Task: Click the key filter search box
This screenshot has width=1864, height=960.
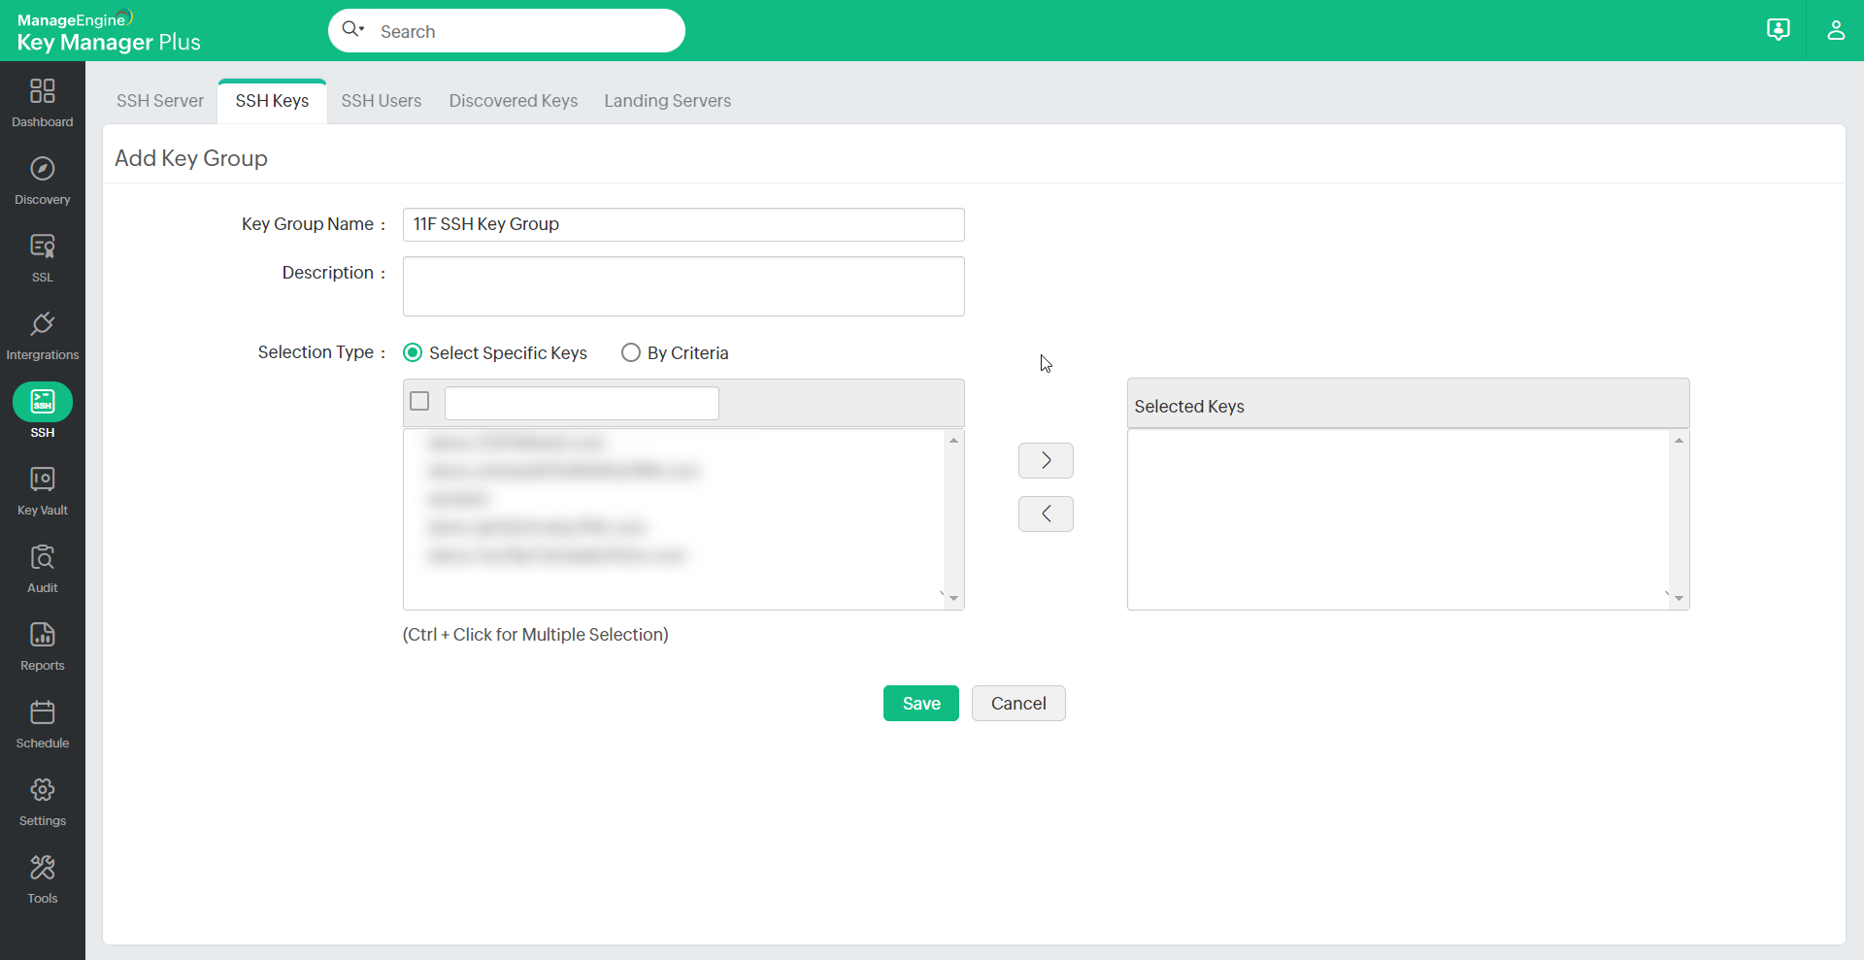Action: coord(582,403)
